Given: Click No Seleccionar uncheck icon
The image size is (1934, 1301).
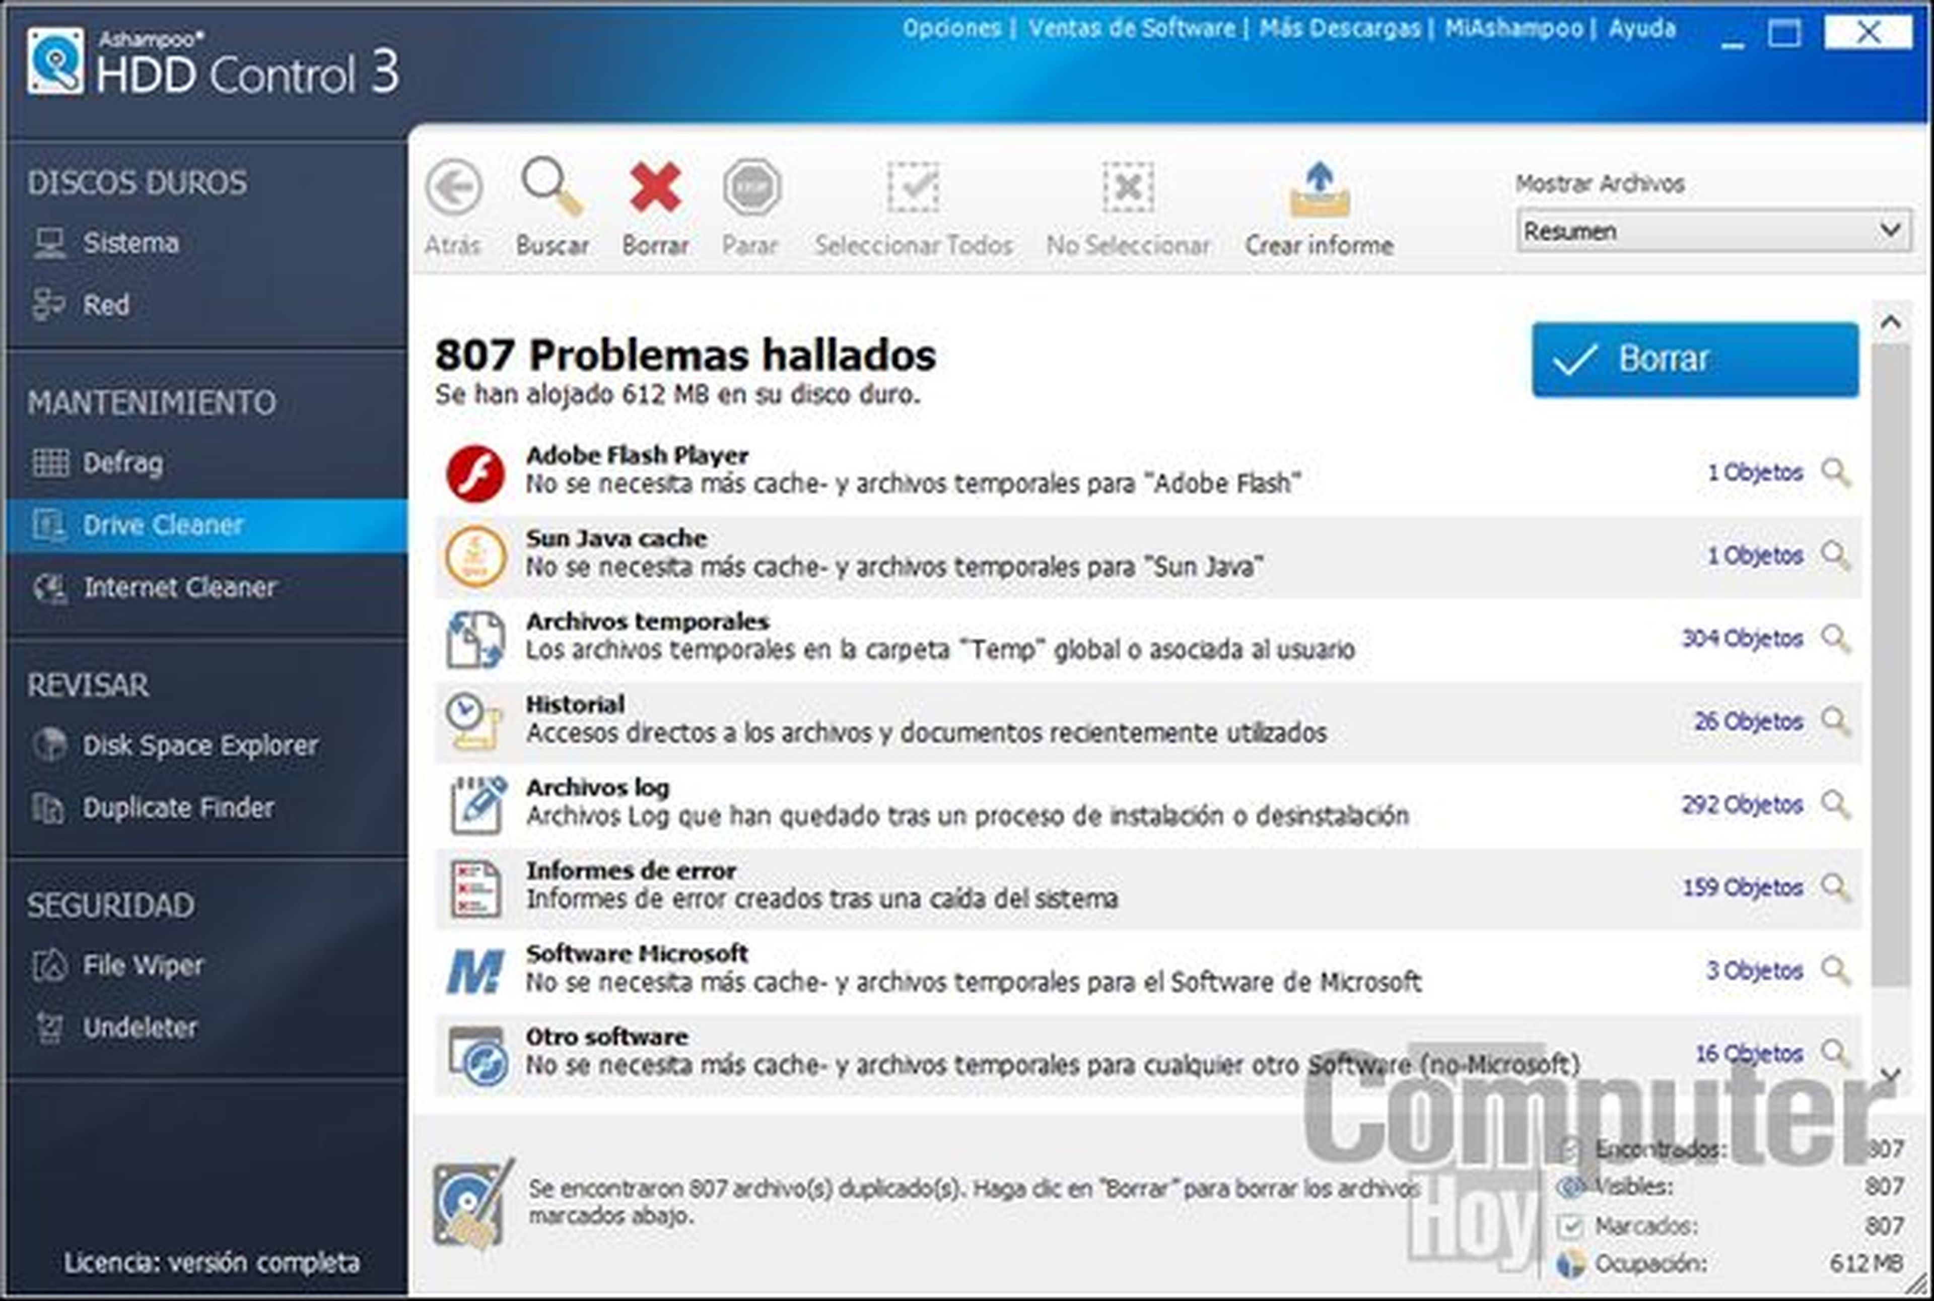Looking at the screenshot, I should [x=1128, y=188].
